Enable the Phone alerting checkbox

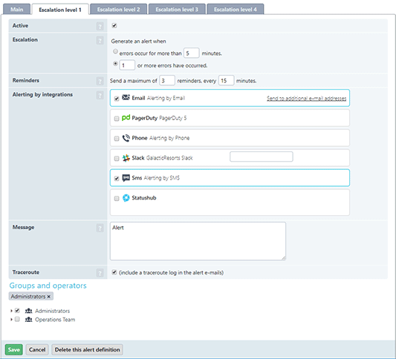(x=117, y=139)
